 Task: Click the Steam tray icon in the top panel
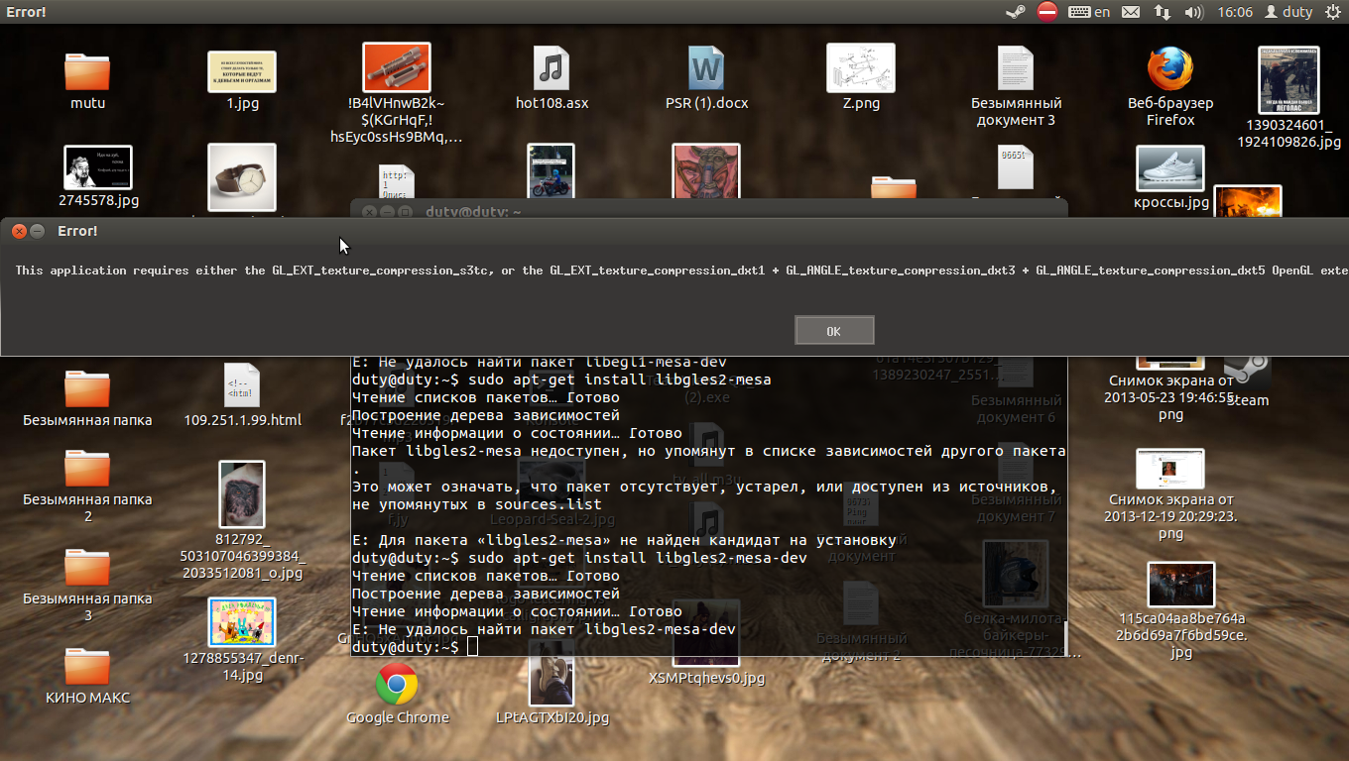click(x=1015, y=12)
